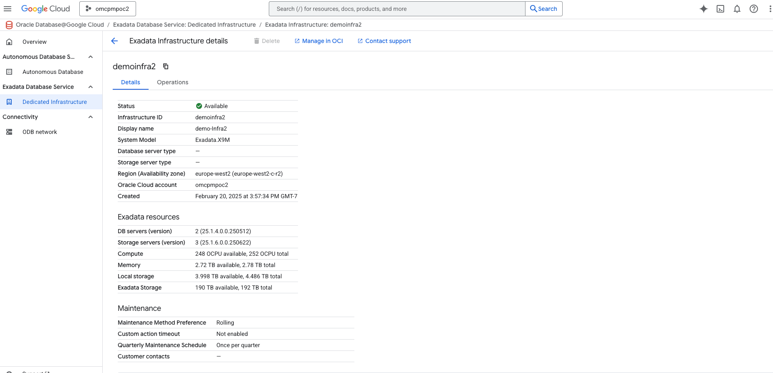The image size is (773, 373).
Task: Activate Cloud Shell terminal icon
Action: (x=720, y=9)
